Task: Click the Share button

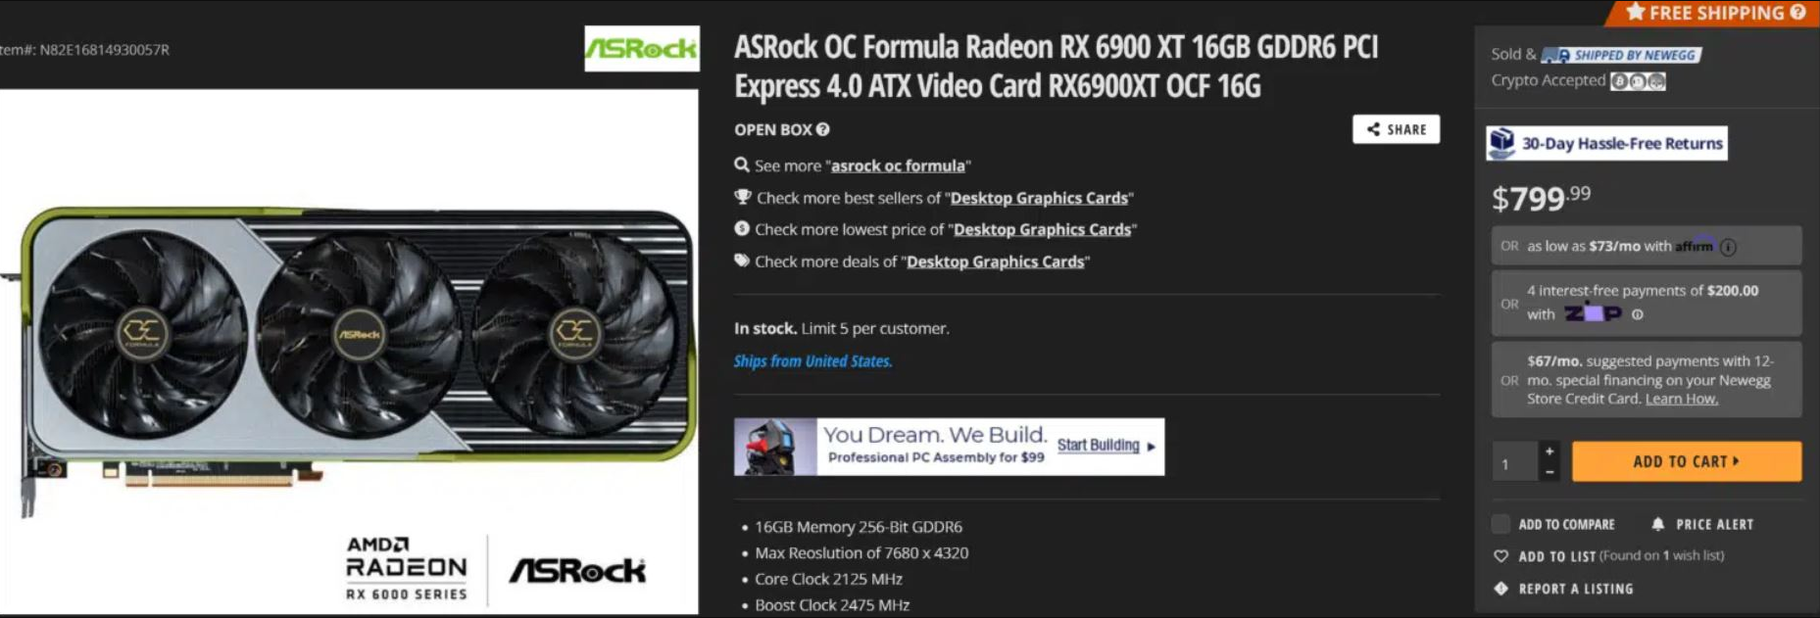Action: point(1396,129)
